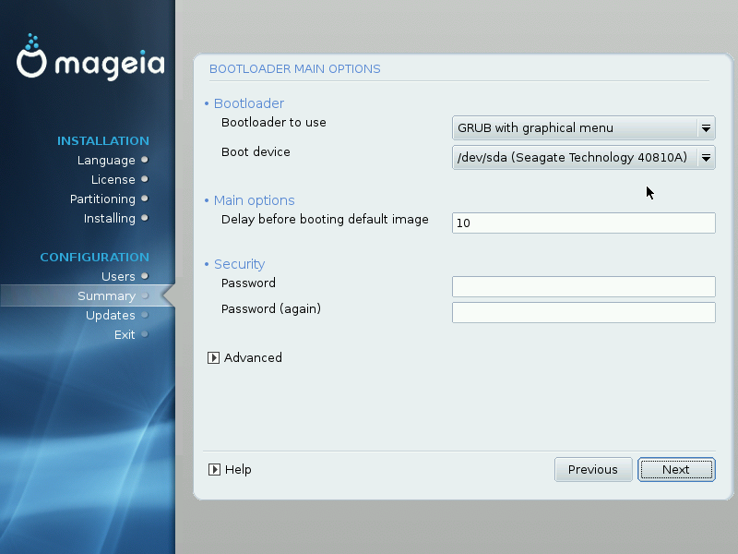
Task: Click the BOOTLOADER MAIN OPTIONS heading
Action: click(x=294, y=68)
